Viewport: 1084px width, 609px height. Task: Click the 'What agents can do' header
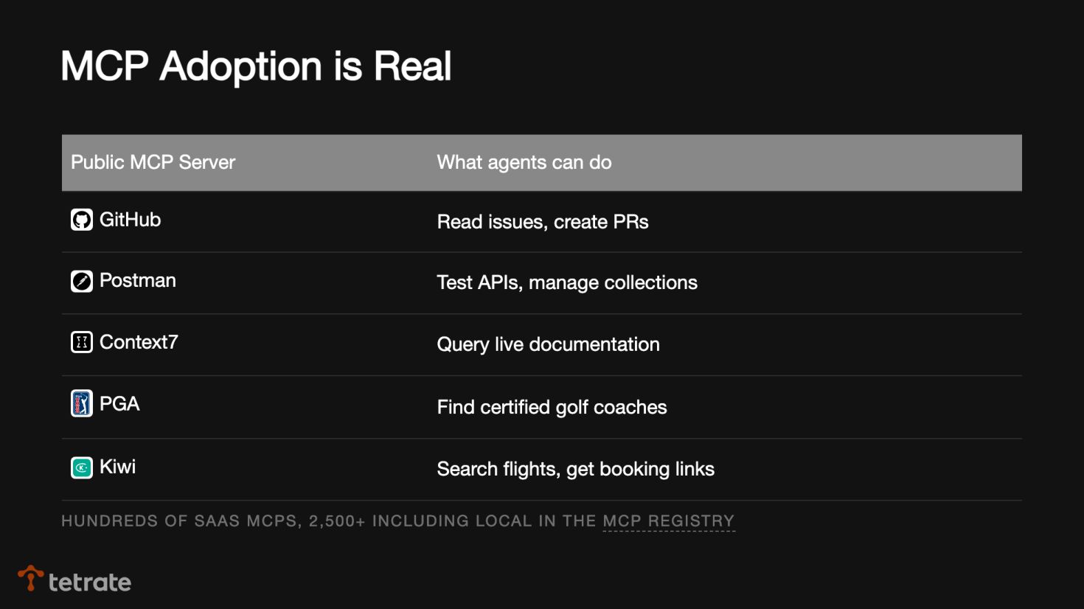tap(524, 162)
